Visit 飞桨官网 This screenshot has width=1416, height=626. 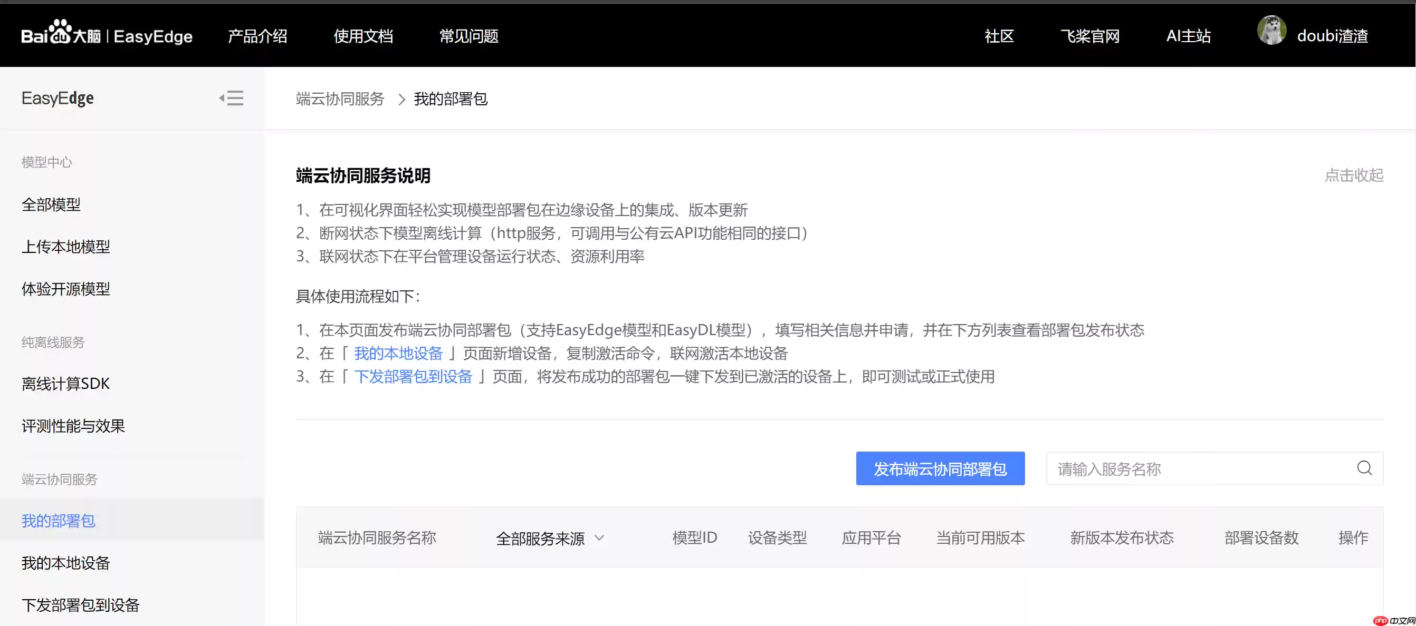click(1089, 36)
